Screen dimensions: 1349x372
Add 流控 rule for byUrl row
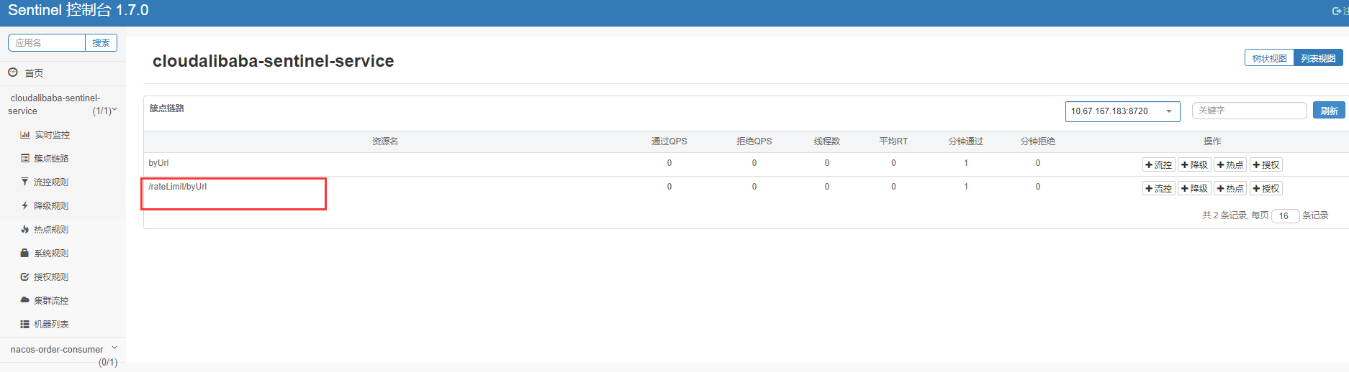1159,165
